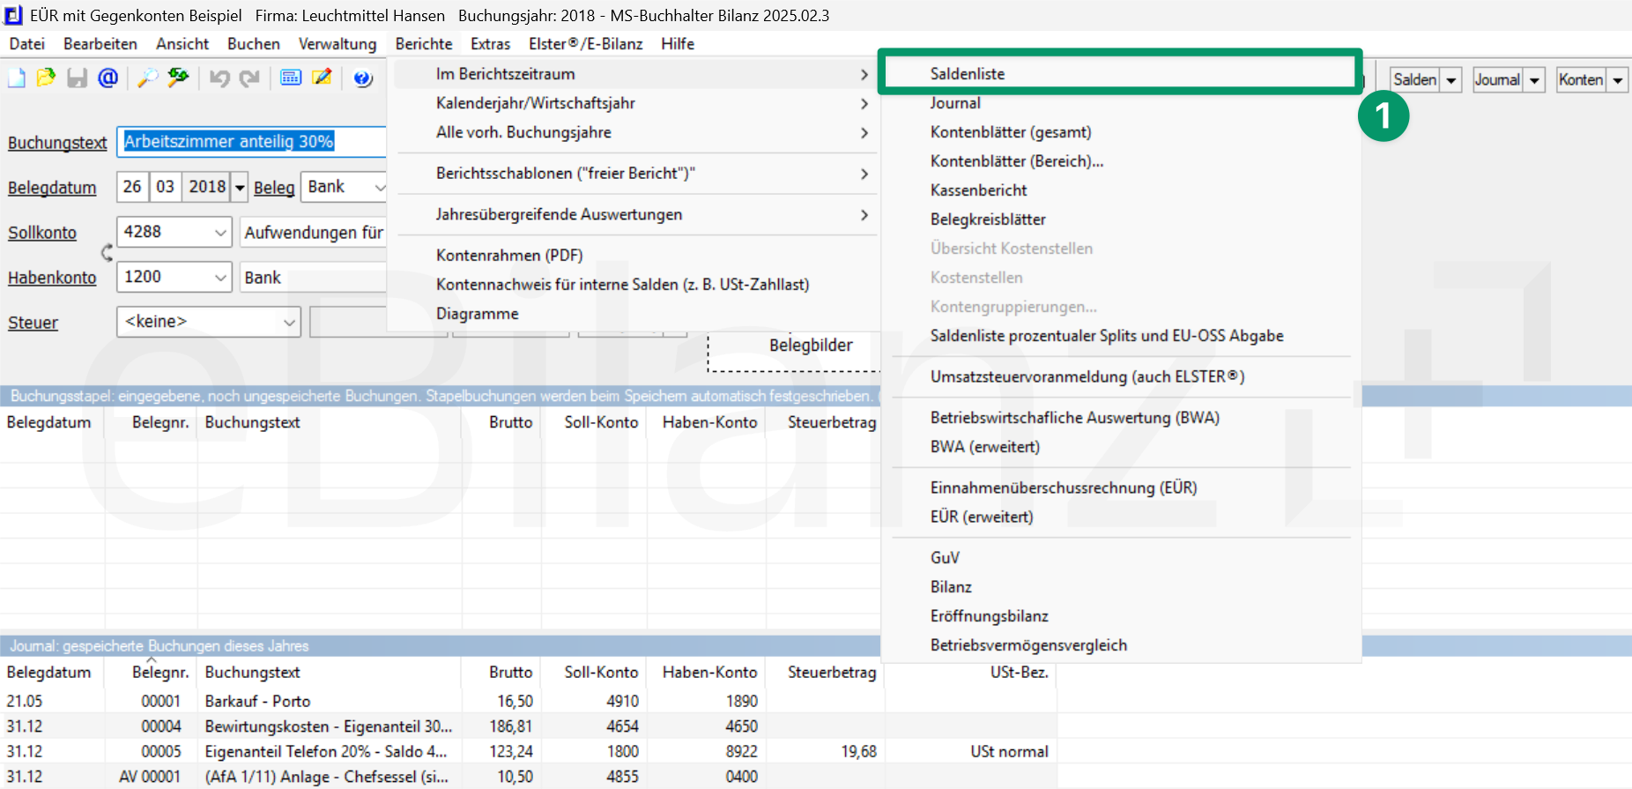Open Eröffnungsbilanz report
Image resolution: width=1632 pixels, height=789 pixels.
tap(1121, 616)
